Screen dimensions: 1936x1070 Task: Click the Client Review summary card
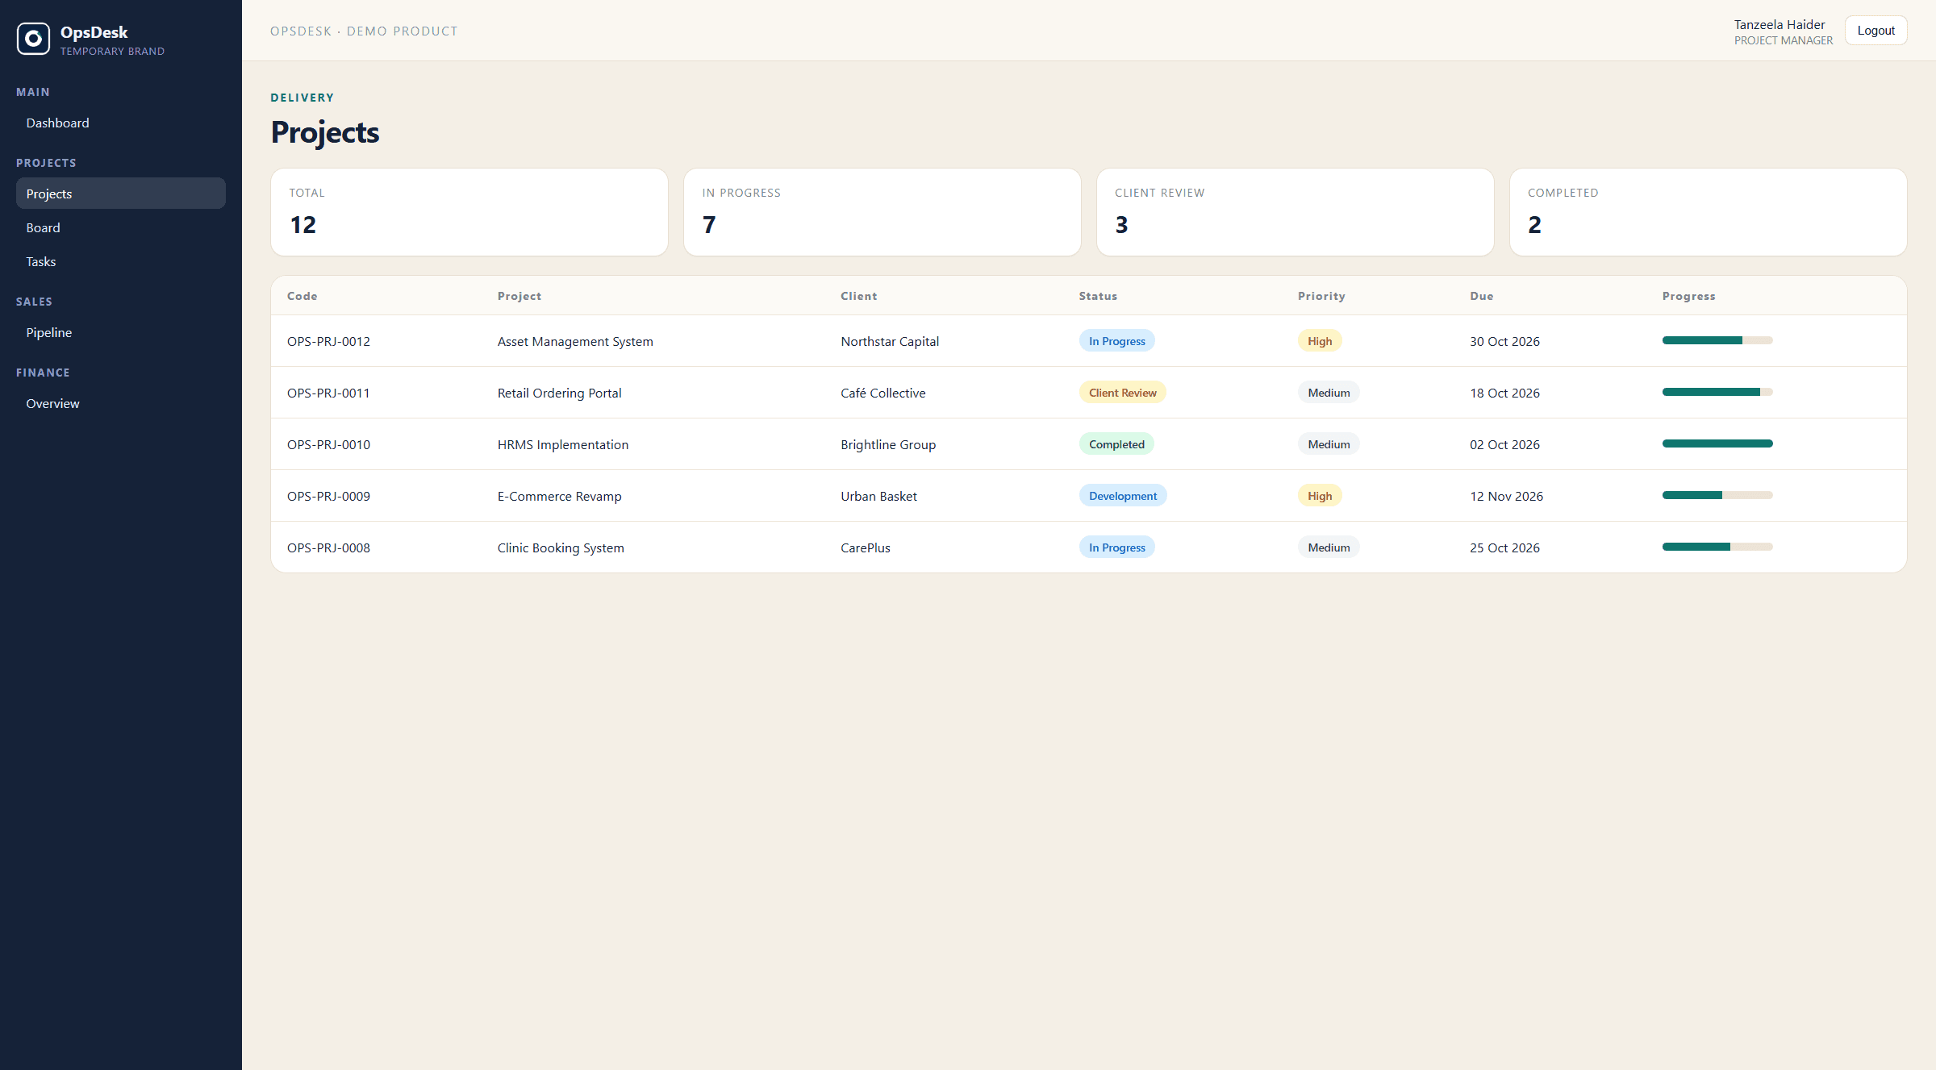pyautogui.click(x=1296, y=212)
